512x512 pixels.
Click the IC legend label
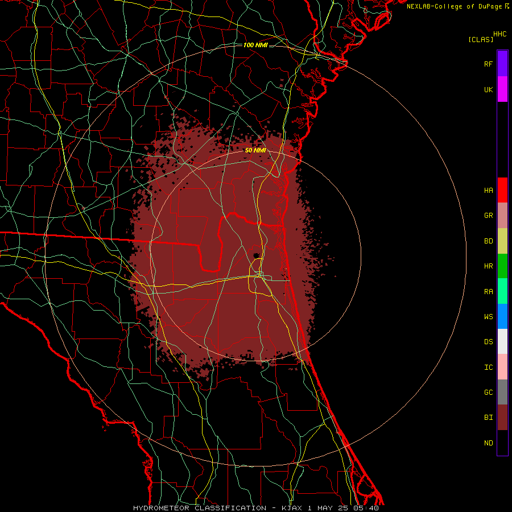(488, 368)
